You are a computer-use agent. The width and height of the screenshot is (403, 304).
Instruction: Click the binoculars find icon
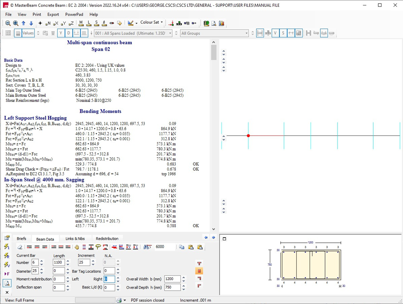click(x=147, y=247)
